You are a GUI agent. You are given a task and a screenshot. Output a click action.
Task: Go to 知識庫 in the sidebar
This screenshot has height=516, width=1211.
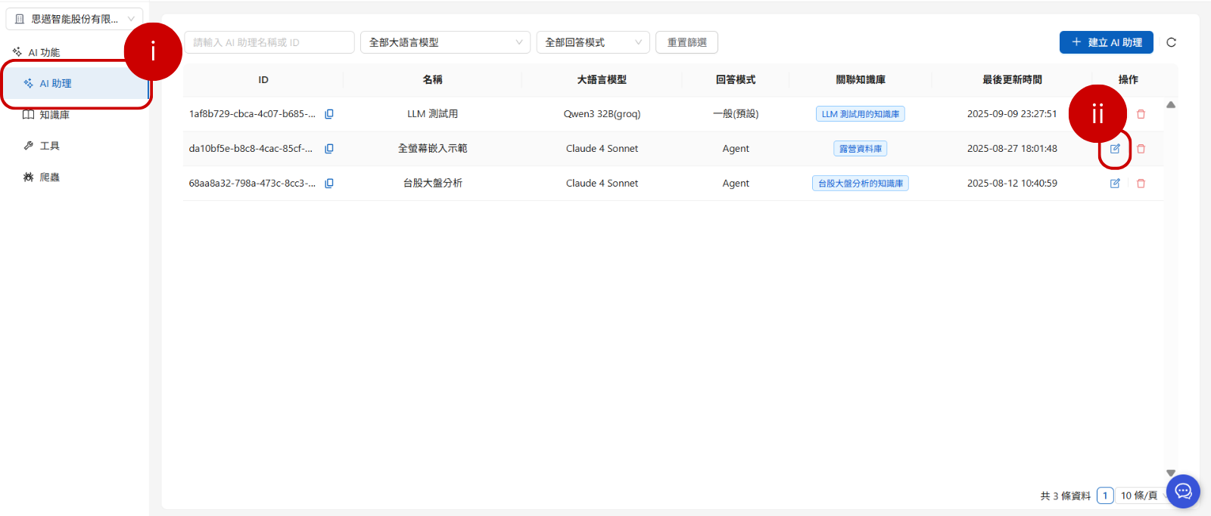54,115
